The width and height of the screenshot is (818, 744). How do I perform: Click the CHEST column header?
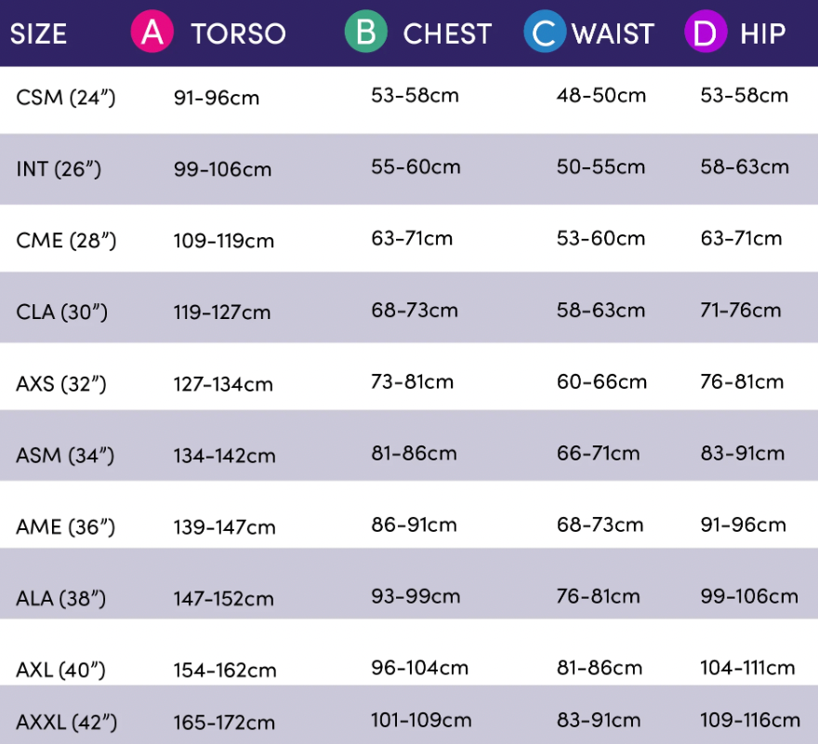(447, 34)
